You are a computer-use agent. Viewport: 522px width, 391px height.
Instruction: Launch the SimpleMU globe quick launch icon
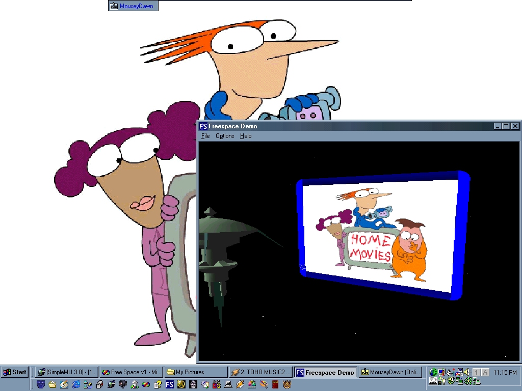111,384
